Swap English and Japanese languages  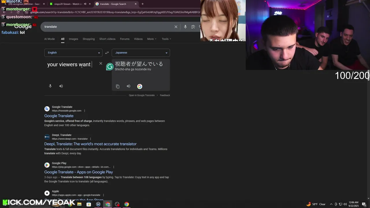[107, 53]
